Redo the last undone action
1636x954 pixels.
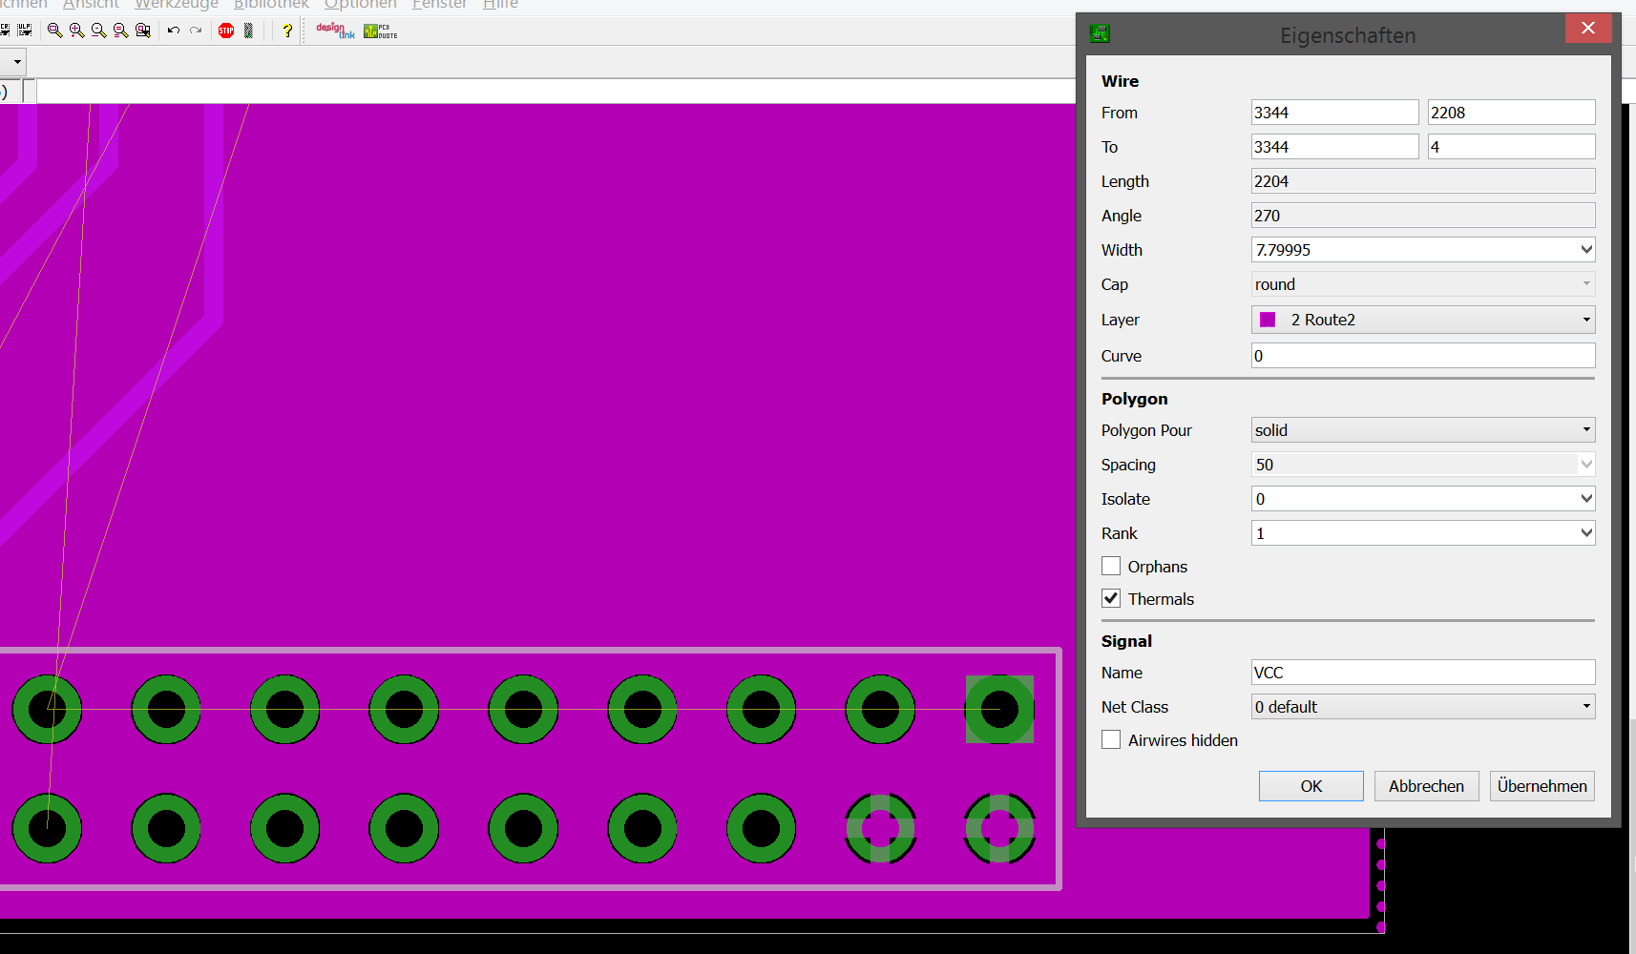tap(196, 31)
